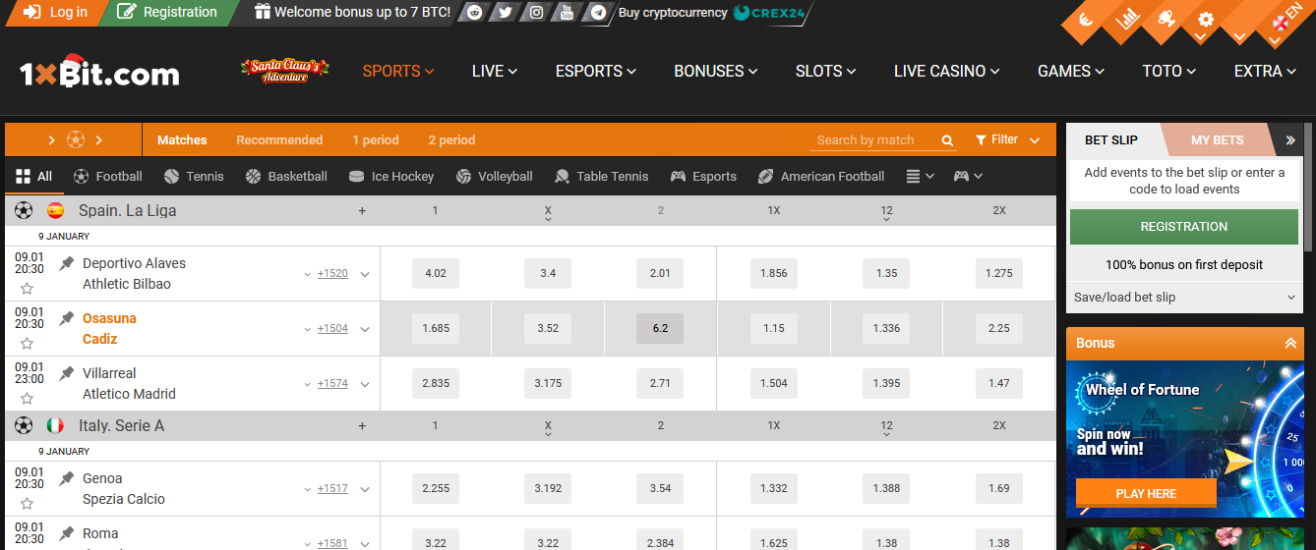Switch to the 2 period tab
The width and height of the screenshot is (1316, 550).
(451, 140)
